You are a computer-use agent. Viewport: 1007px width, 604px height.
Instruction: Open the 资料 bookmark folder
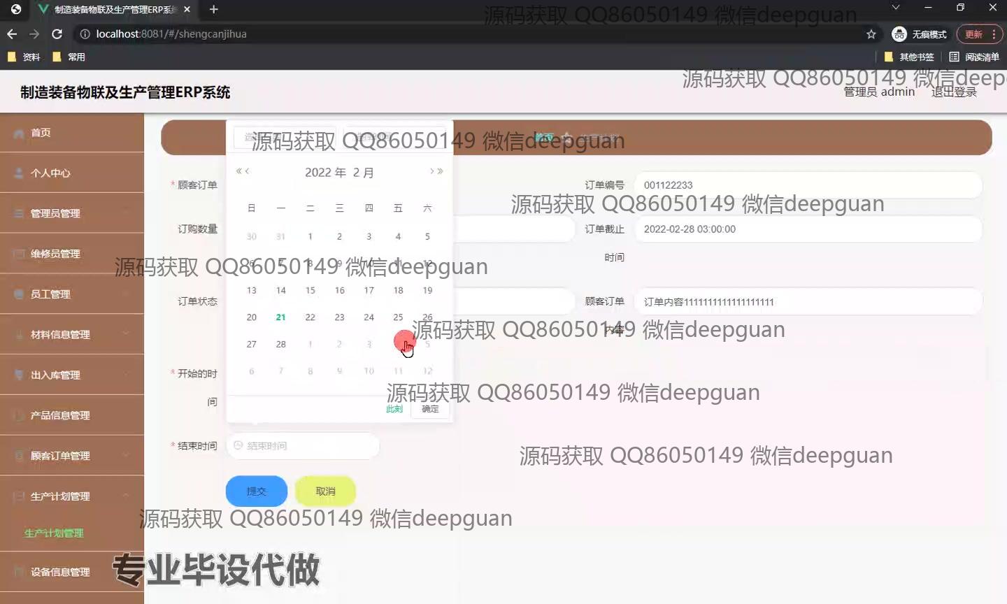[x=24, y=57]
